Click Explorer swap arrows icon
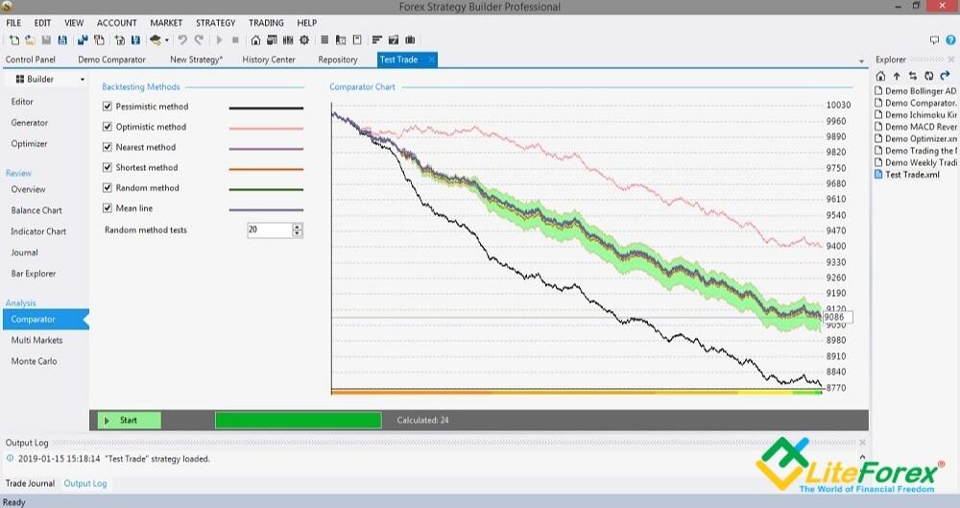The image size is (960, 508). coord(913,76)
